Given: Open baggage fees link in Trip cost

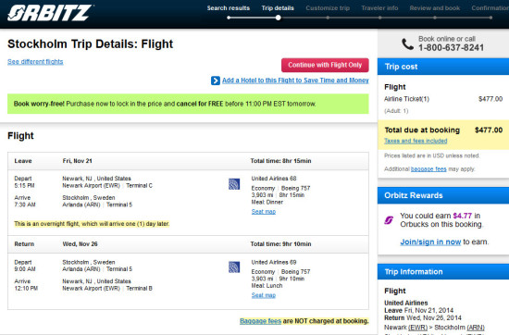Looking at the screenshot, I should pyautogui.click(x=428, y=169).
